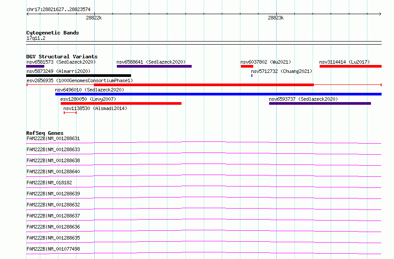The width and height of the screenshot is (394, 259).
Task: Open nsv6593737 (Sedlazeck2020) variant label
Action: (303, 99)
